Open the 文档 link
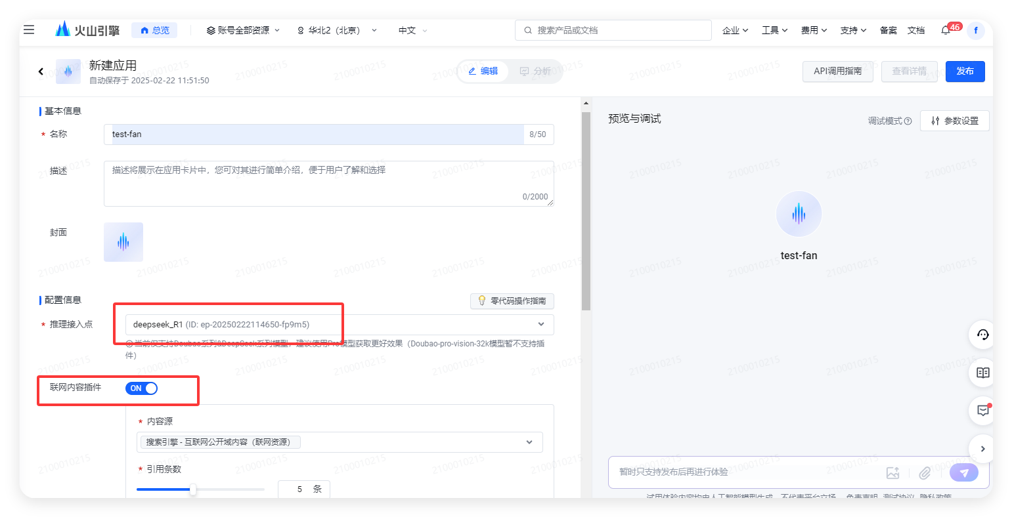 click(916, 30)
